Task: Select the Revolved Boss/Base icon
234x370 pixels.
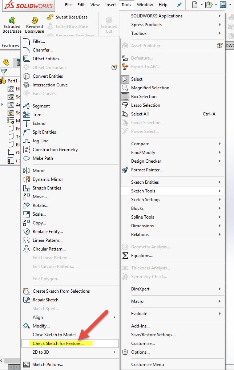Action: 35,20
